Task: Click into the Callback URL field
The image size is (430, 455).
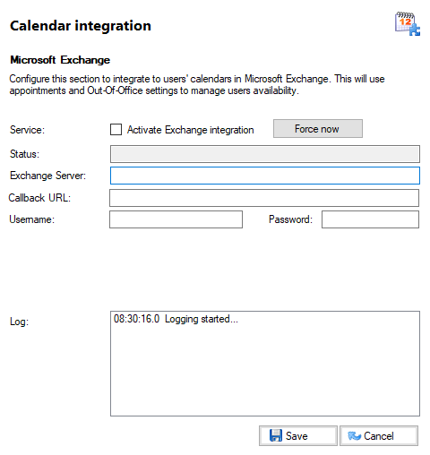Action: click(x=264, y=198)
